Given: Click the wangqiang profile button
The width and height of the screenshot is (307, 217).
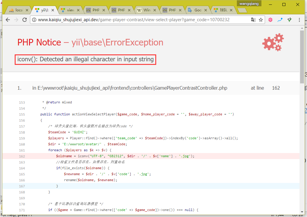Looking at the screenshot, I should tap(249, 4).
